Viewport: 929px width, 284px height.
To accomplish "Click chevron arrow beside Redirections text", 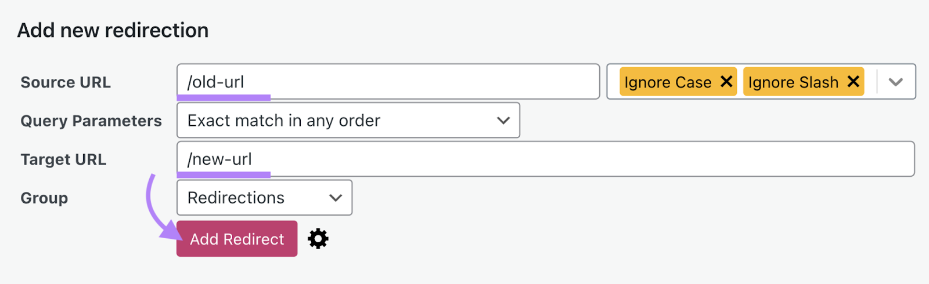I will pyautogui.click(x=335, y=198).
